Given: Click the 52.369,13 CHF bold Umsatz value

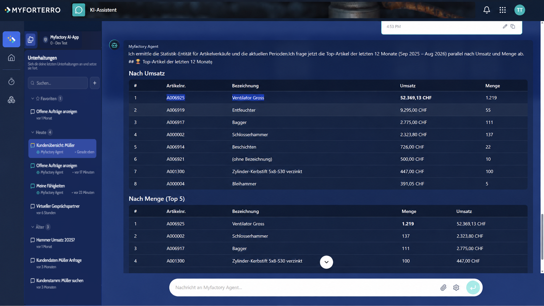Looking at the screenshot, I should 416,98.
